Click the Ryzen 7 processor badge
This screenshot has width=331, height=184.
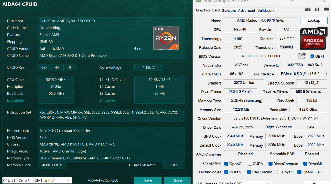pyautogui.click(x=166, y=38)
